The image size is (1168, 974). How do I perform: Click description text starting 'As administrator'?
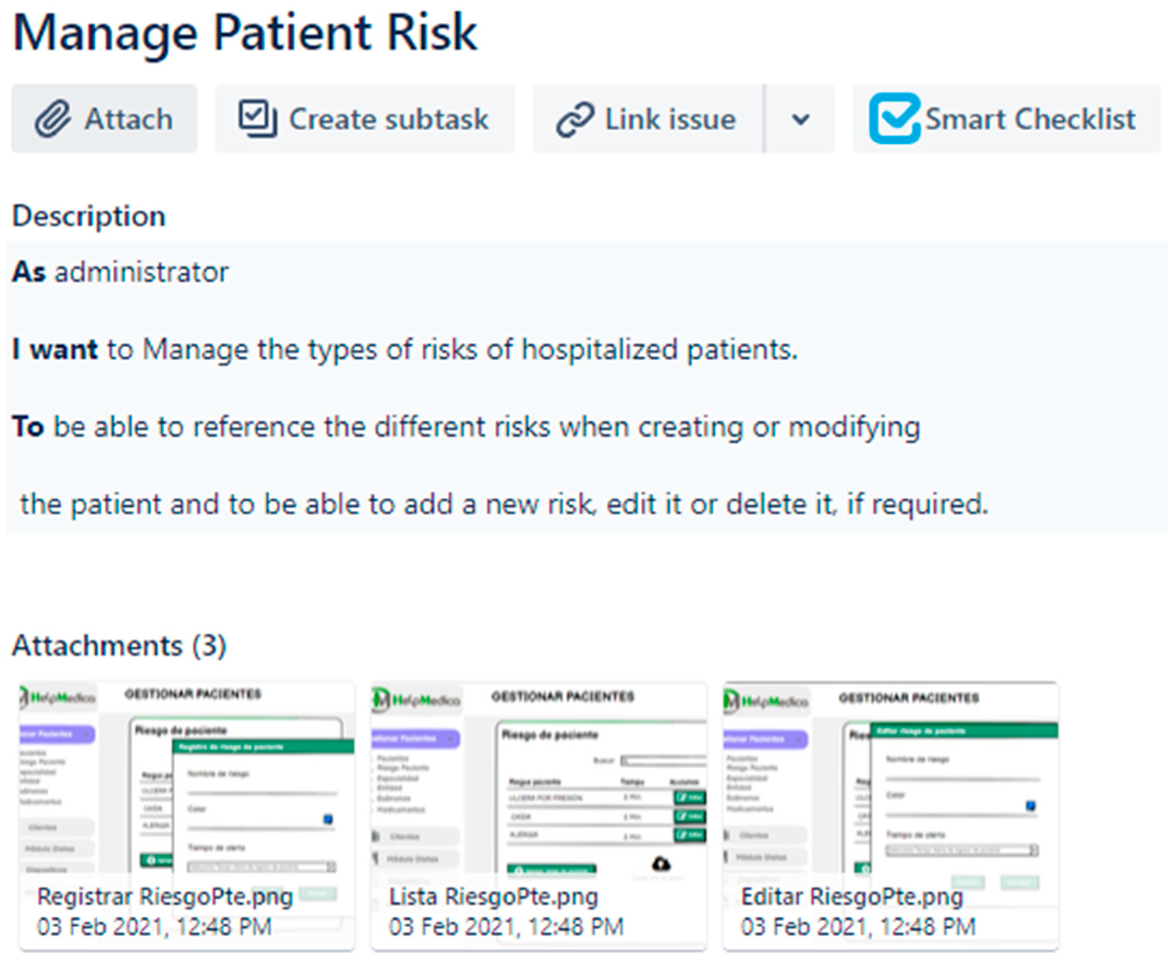click(121, 272)
